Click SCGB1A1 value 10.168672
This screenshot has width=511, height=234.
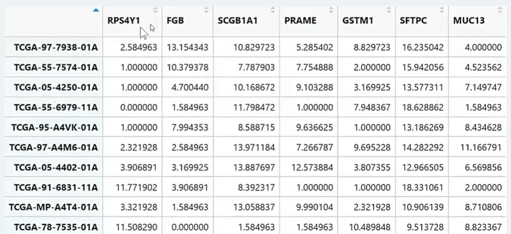(254, 87)
